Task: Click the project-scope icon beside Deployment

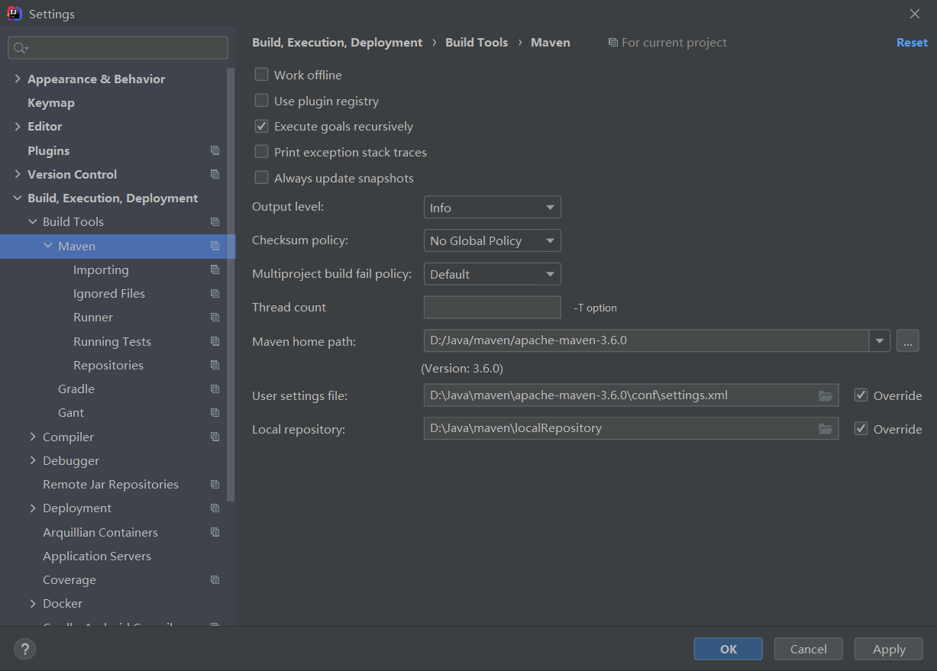Action: (215, 508)
